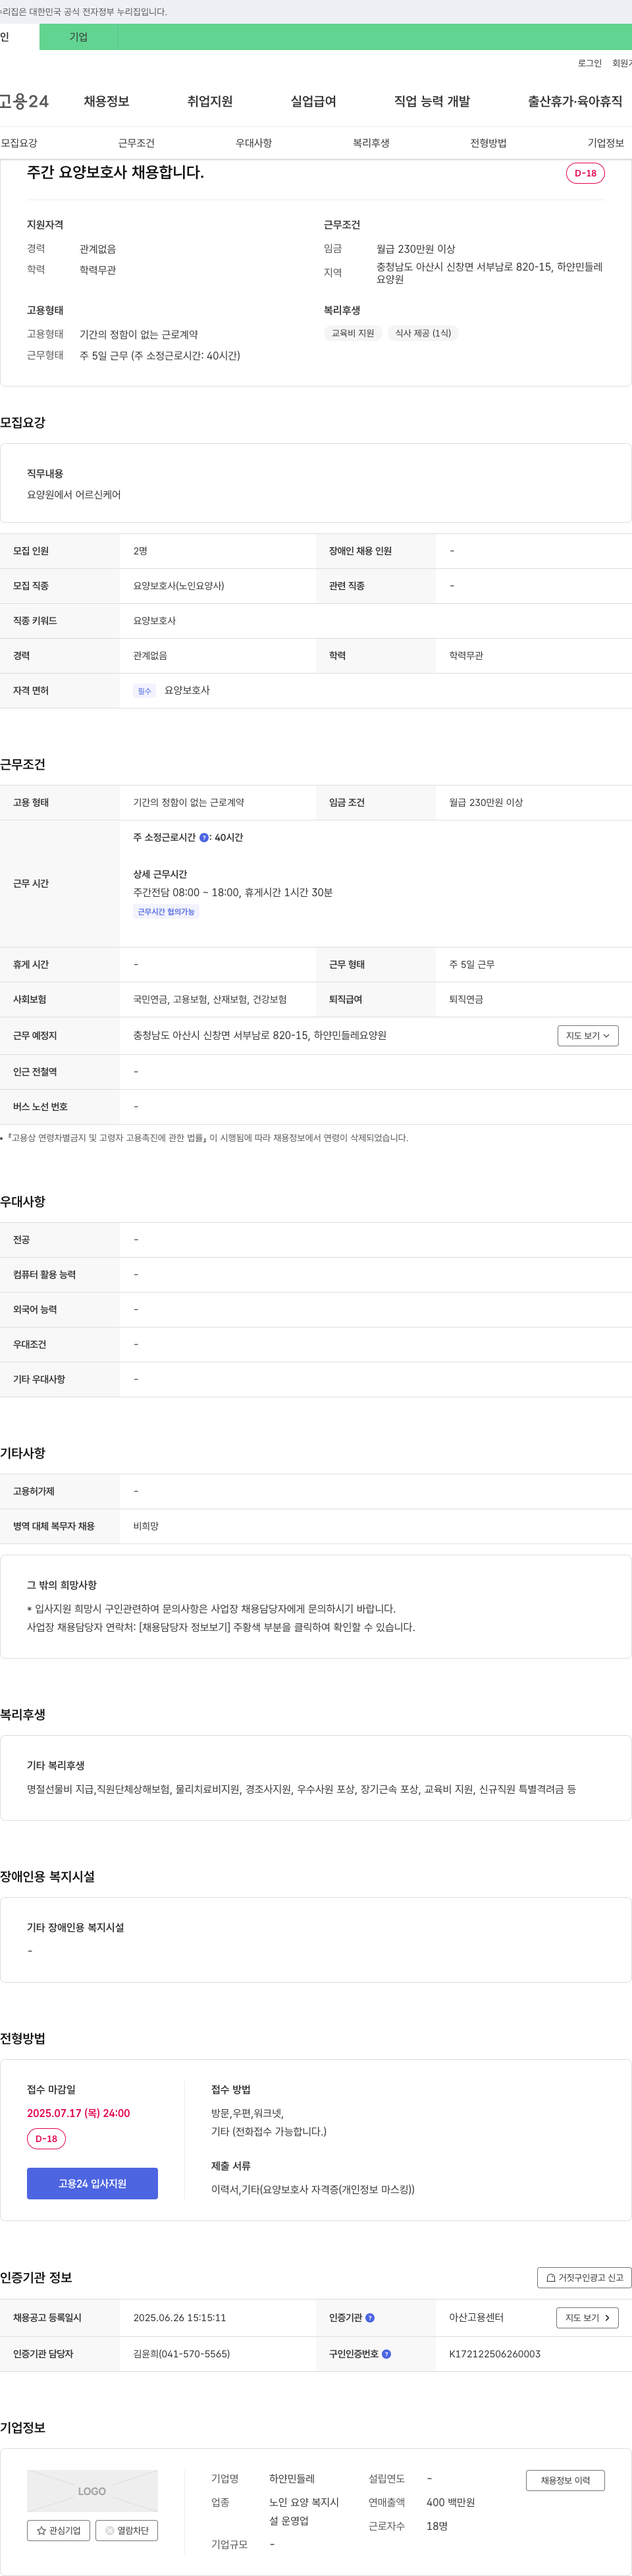Click the certification number K172122506260003
The image size is (632, 2576).
[494, 2354]
